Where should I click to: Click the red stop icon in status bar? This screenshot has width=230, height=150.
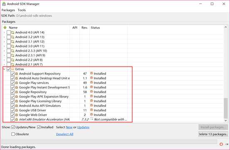(x=221, y=144)
